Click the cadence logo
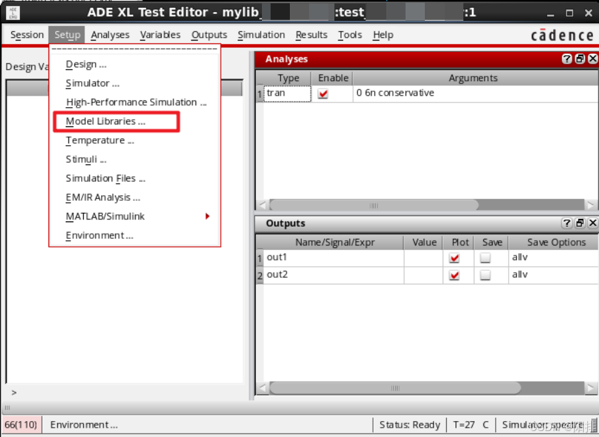The height and width of the screenshot is (437, 599). click(562, 35)
